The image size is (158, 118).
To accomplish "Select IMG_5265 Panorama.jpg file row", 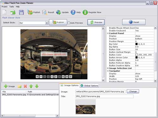I will (30, 95).
